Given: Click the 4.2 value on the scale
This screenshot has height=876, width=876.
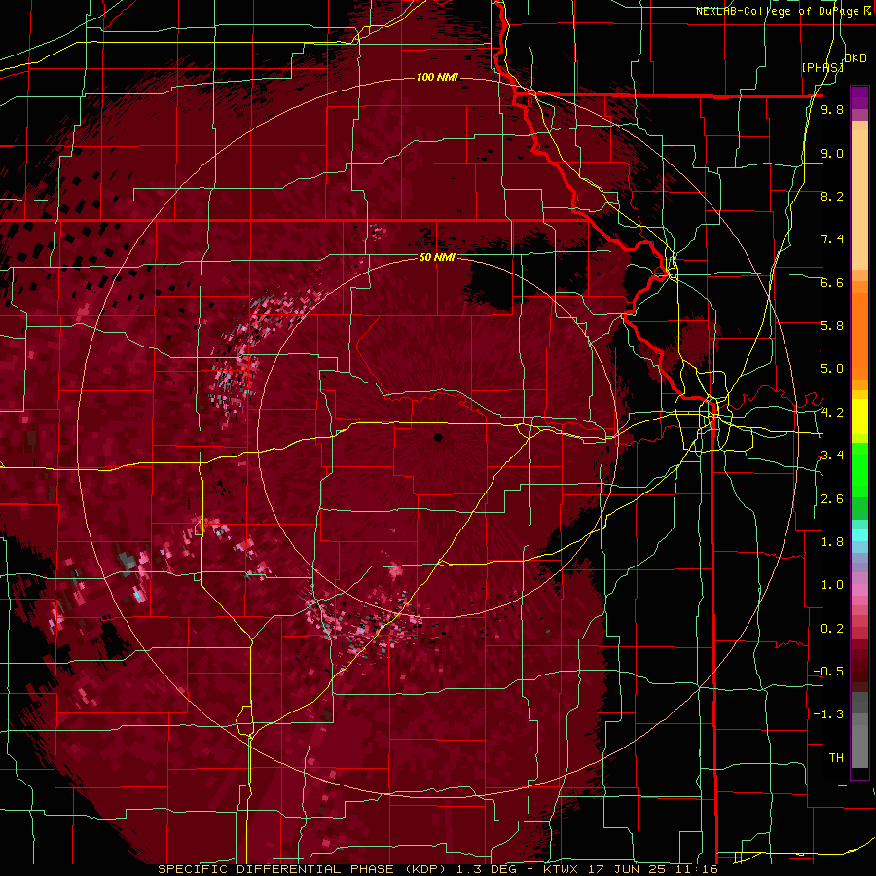Looking at the screenshot, I should click(x=832, y=413).
